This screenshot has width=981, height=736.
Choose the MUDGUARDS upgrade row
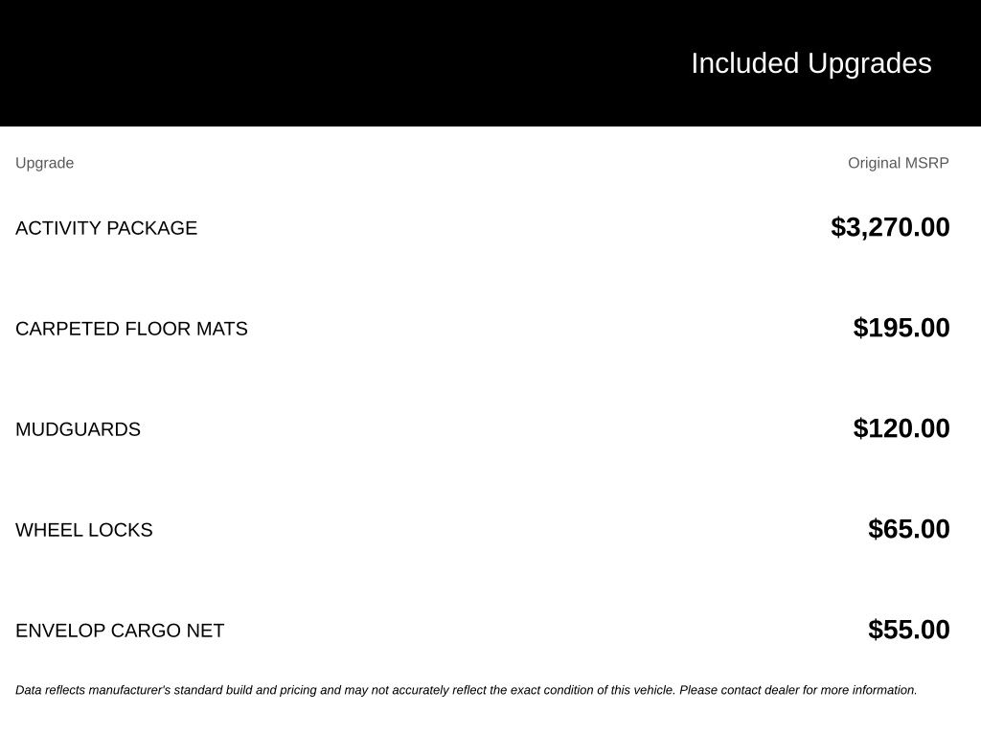point(490,428)
